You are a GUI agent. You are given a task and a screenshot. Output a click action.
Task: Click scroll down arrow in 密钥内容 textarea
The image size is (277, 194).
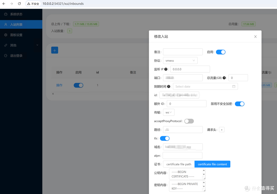point(204,186)
